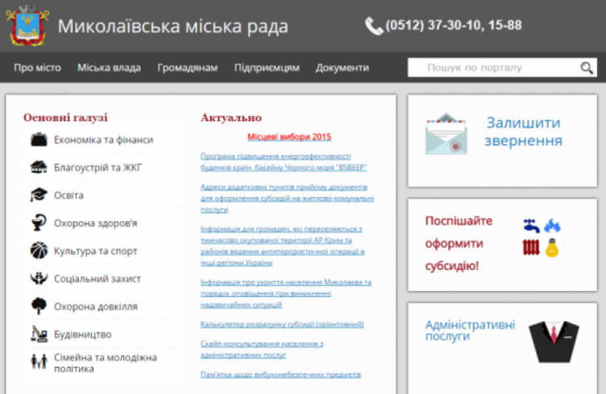Open the Документи menu item
The image size is (606, 394).
(342, 68)
